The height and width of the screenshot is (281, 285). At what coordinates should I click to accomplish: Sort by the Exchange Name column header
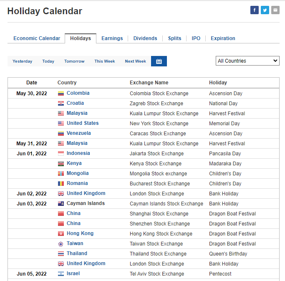149,83
